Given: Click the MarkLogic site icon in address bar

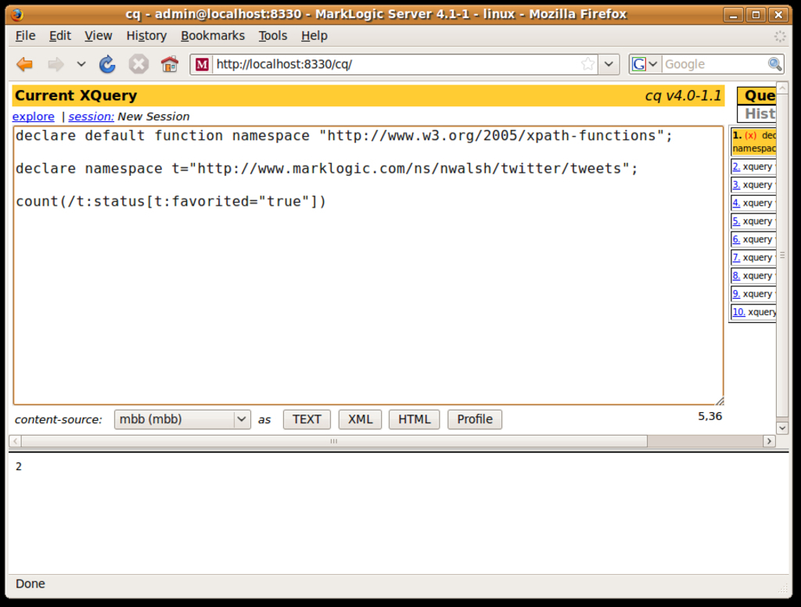Looking at the screenshot, I should [x=203, y=64].
